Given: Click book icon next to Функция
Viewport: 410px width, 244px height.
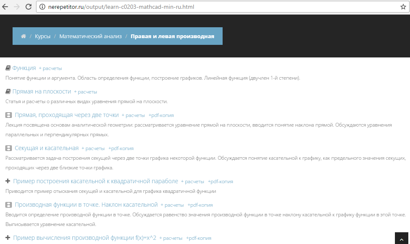Looking at the screenshot, I should 8,68.
